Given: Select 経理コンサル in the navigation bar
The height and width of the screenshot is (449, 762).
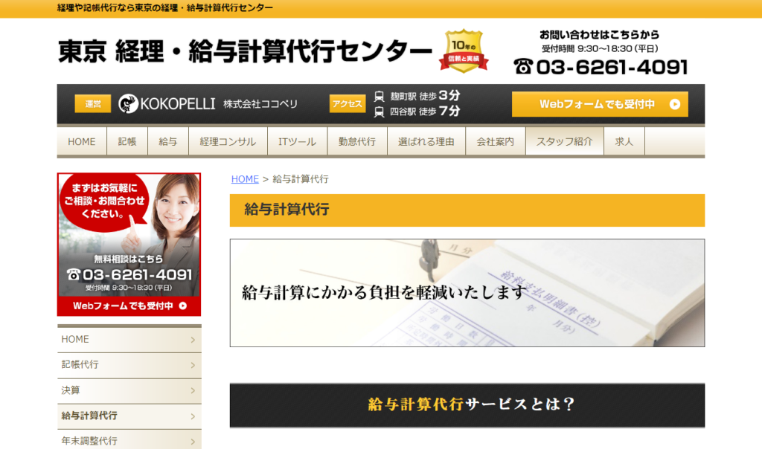Looking at the screenshot, I should 228,141.
